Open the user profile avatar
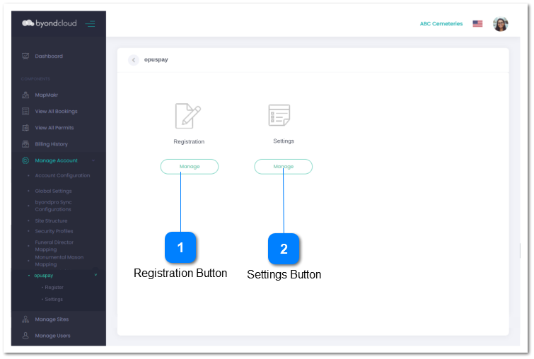The height and width of the screenshot is (359, 534). [x=500, y=24]
